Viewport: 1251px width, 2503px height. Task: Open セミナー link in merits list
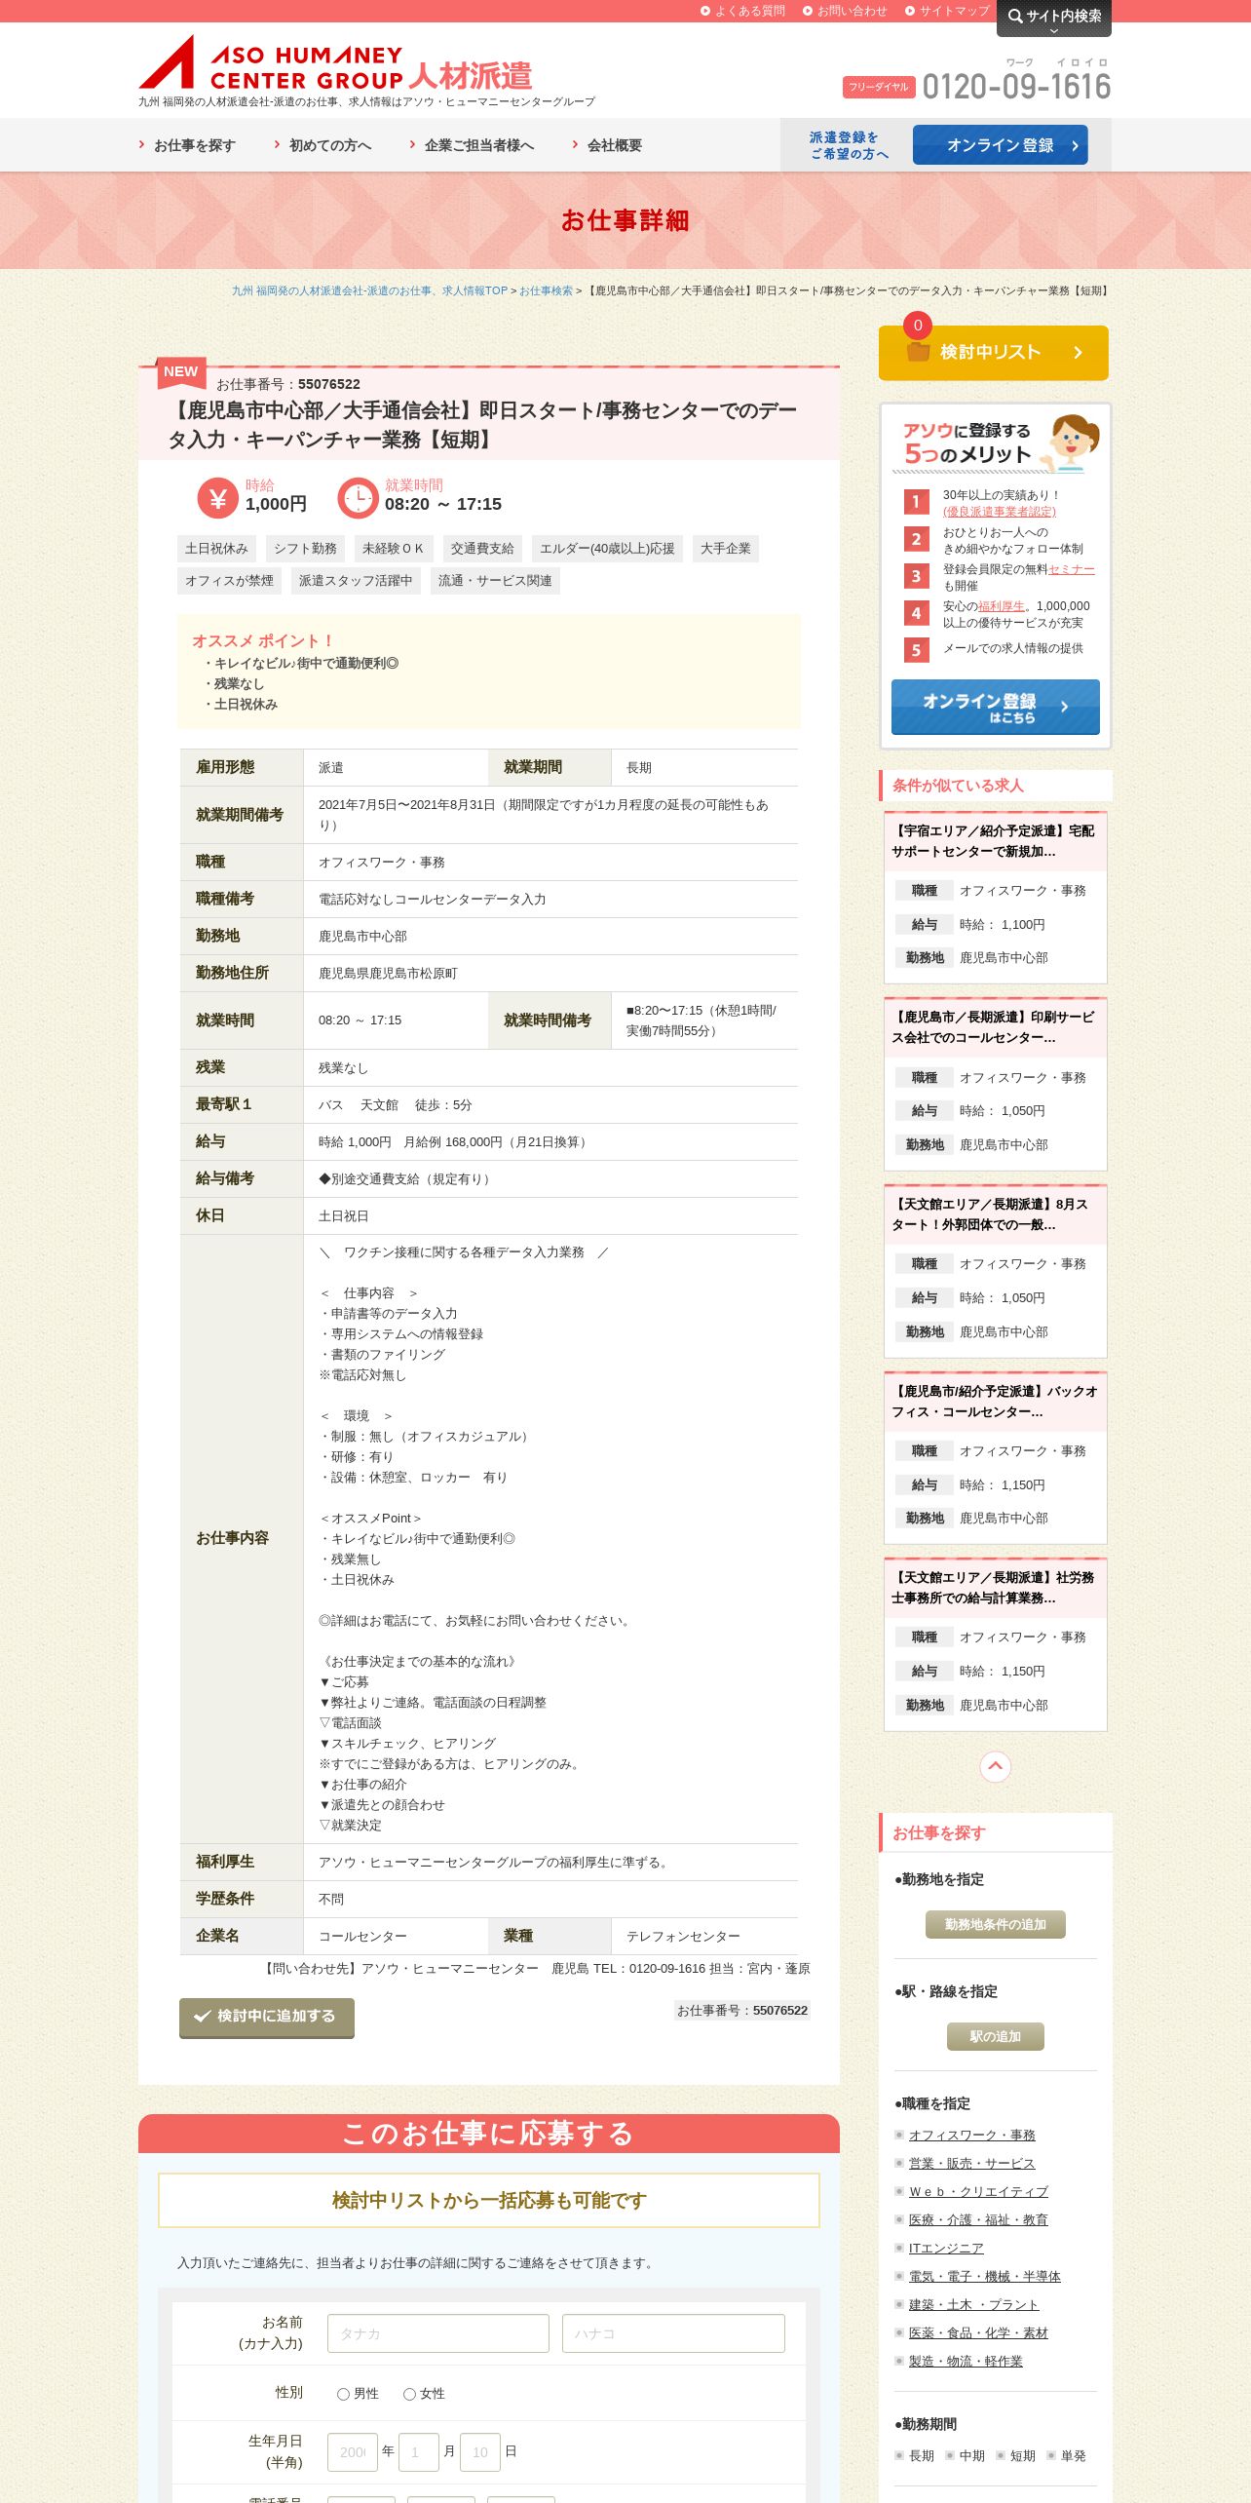click(1072, 569)
